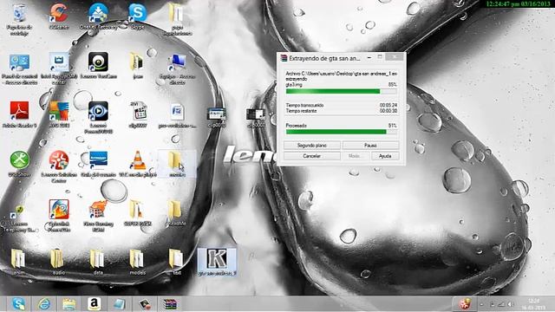
Task: Select the gta san andreas K icon file
Action: (217, 262)
